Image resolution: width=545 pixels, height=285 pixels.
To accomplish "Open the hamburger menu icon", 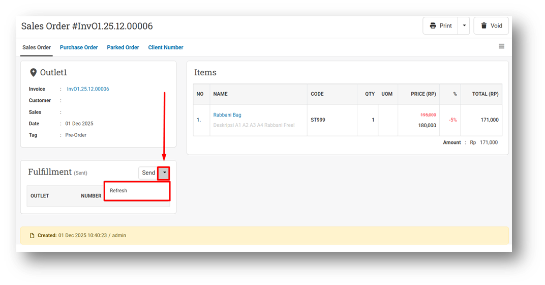I will pyautogui.click(x=502, y=46).
